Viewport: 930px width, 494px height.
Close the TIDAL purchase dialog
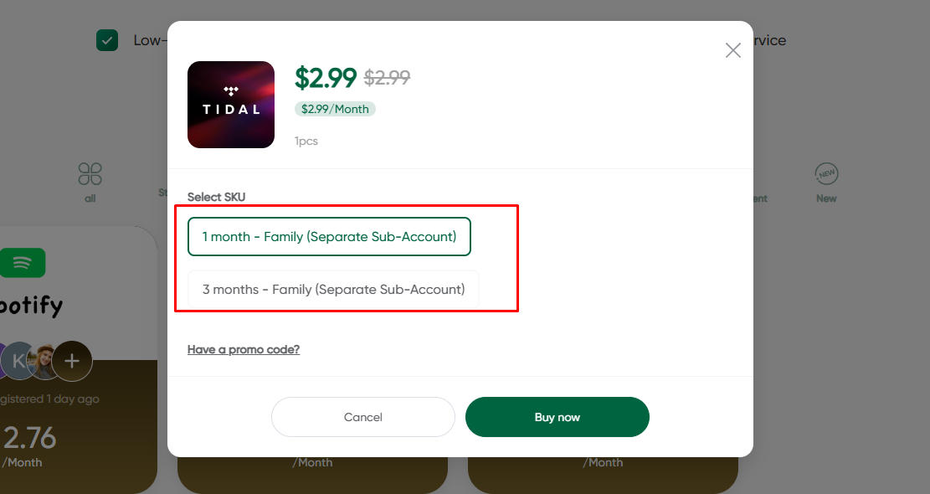click(733, 50)
